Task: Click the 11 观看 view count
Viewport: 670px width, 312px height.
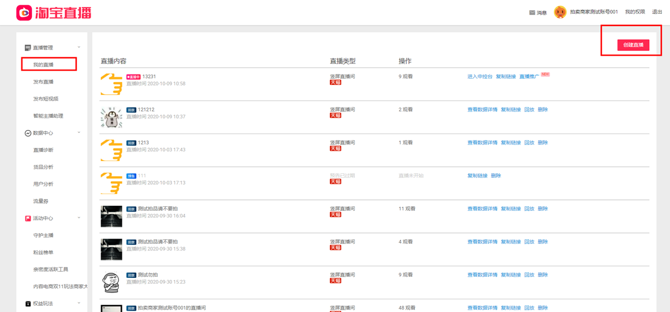Action: [407, 209]
